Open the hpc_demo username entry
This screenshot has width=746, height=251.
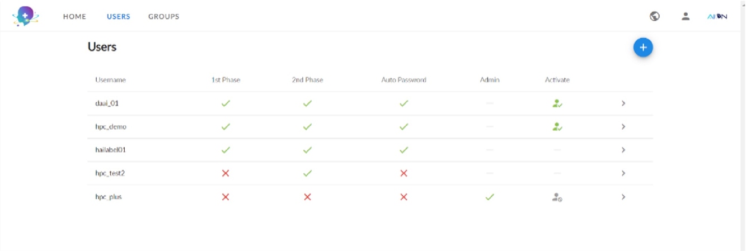tap(111, 127)
